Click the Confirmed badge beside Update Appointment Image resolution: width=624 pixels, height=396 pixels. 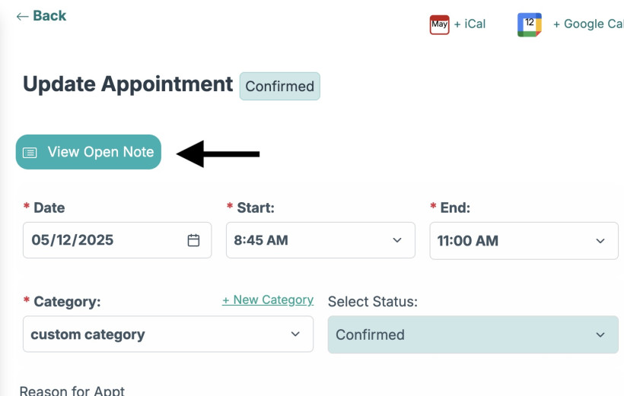tap(279, 86)
